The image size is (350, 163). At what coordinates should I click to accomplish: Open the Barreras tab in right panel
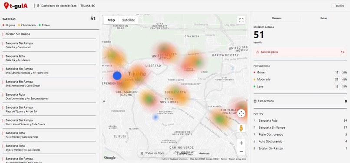point(277,18)
